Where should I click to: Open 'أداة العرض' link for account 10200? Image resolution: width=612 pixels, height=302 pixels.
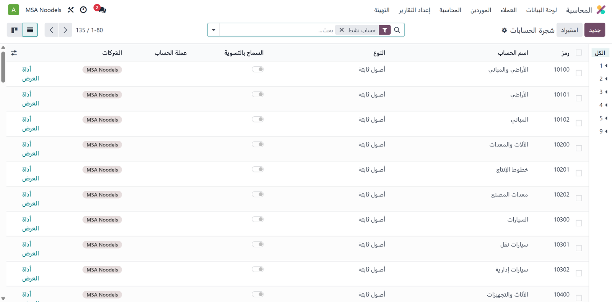[x=31, y=149]
